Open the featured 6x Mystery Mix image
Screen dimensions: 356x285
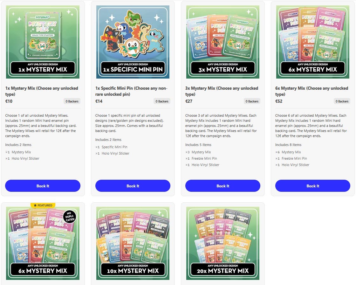tap(43, 243)
